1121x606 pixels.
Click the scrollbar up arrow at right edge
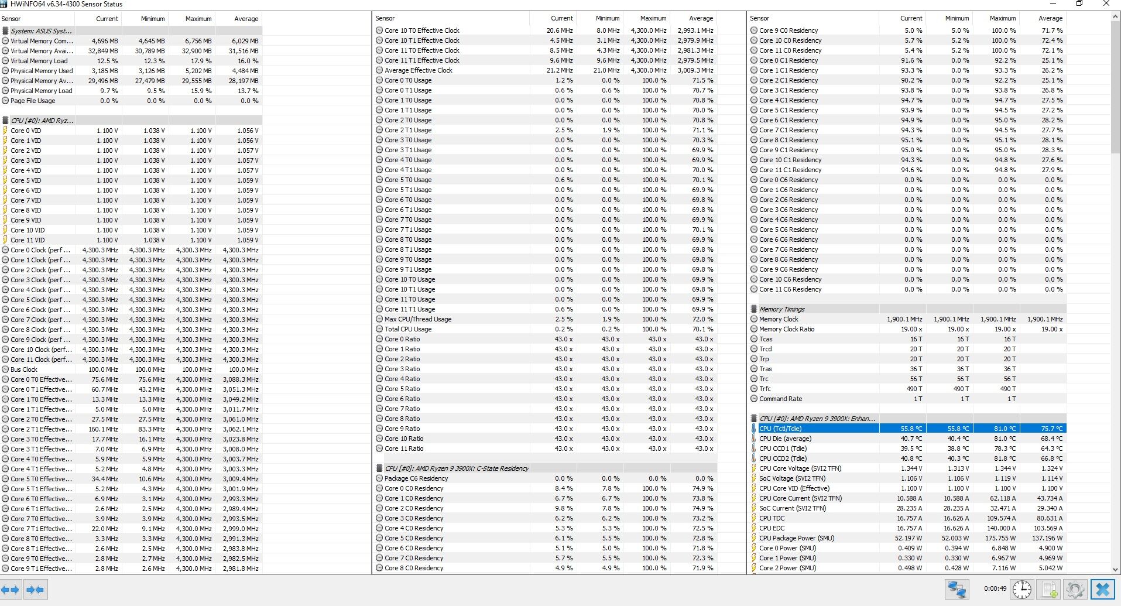point(1115,18)
